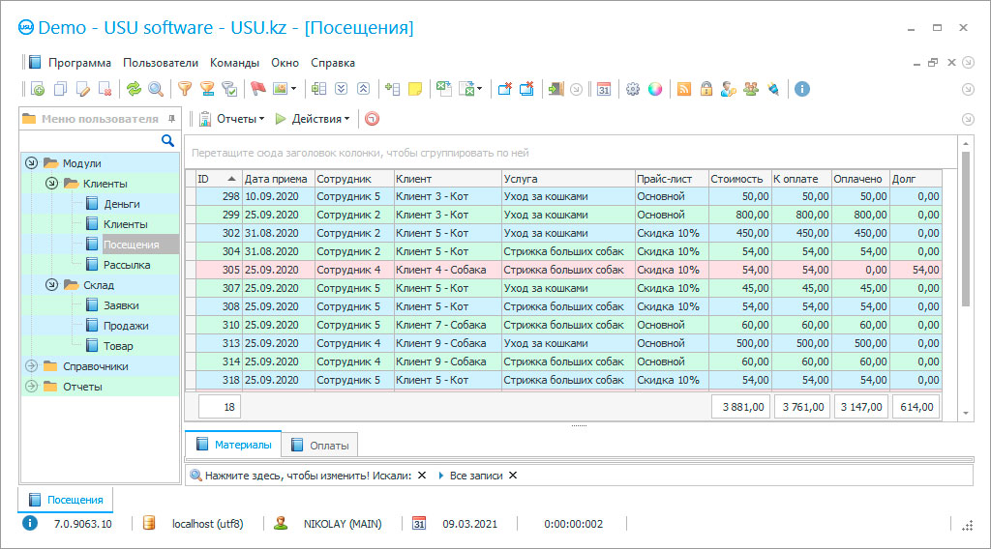Expand the Справочники tree node
The image size is (991, 549).
point(32,366)
